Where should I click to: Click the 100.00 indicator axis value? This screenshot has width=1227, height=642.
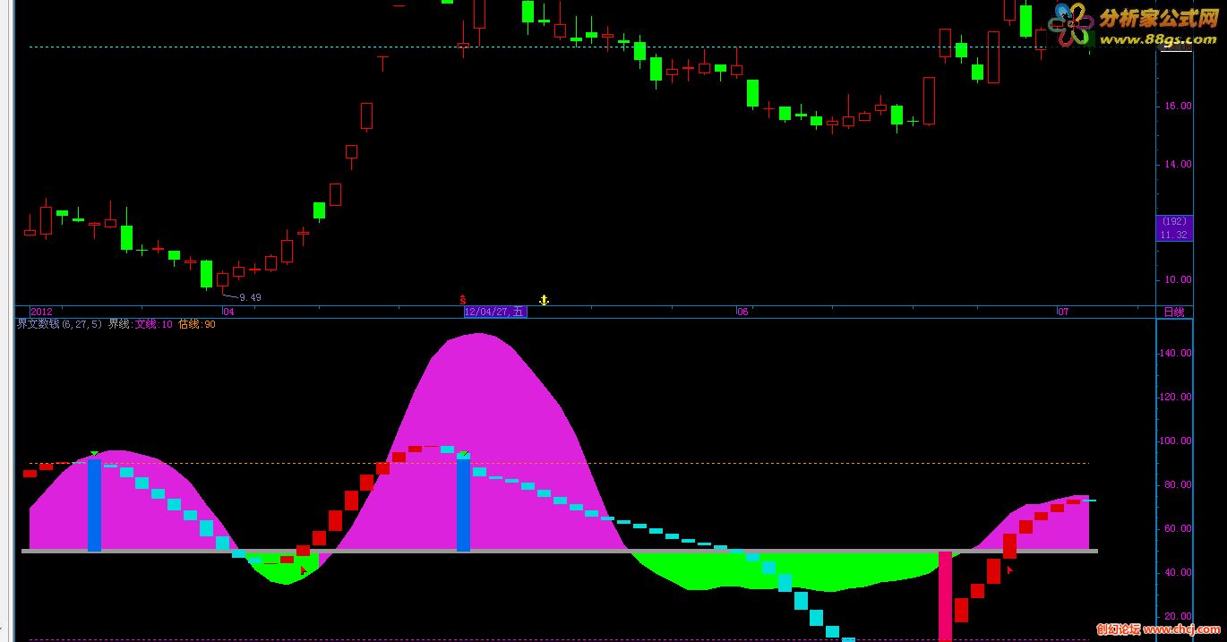1175,441
